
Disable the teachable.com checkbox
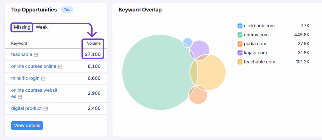tap(240, 62)
